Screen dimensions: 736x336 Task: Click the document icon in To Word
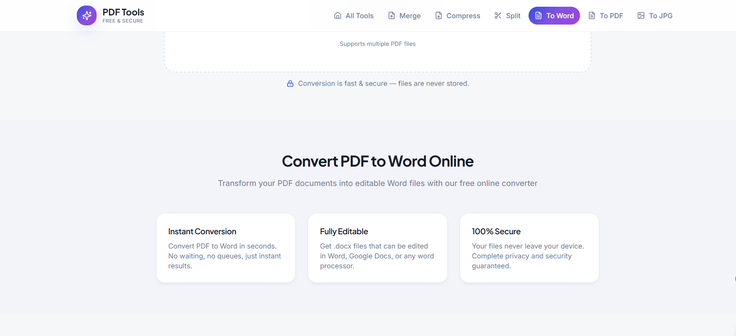point(538,15)
